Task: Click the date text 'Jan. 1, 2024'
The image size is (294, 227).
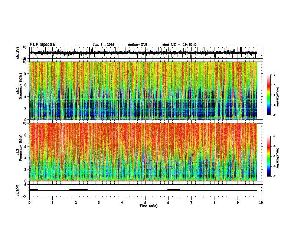Action: (104, 45)
